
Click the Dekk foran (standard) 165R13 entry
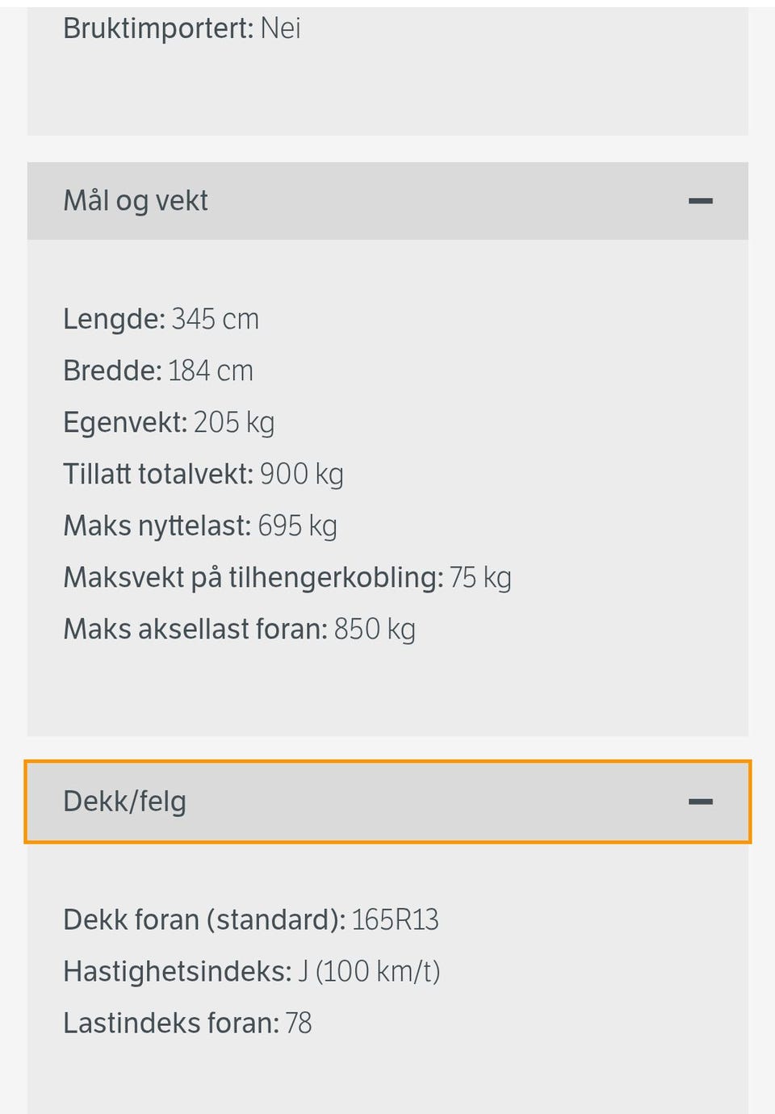click(x=251, y=920)
